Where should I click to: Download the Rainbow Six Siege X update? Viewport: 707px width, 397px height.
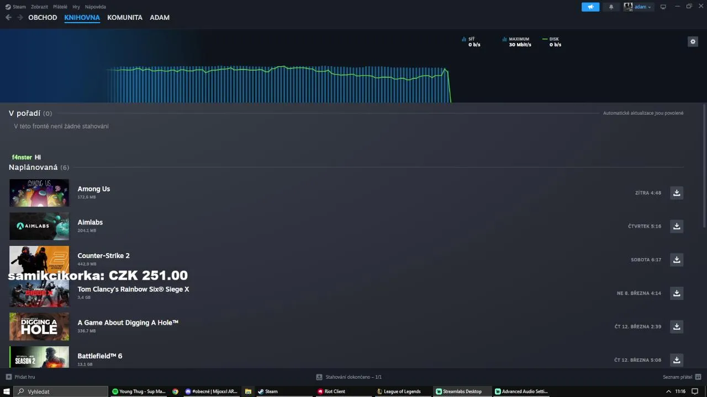pyautogui.click(x=677, y=293)
